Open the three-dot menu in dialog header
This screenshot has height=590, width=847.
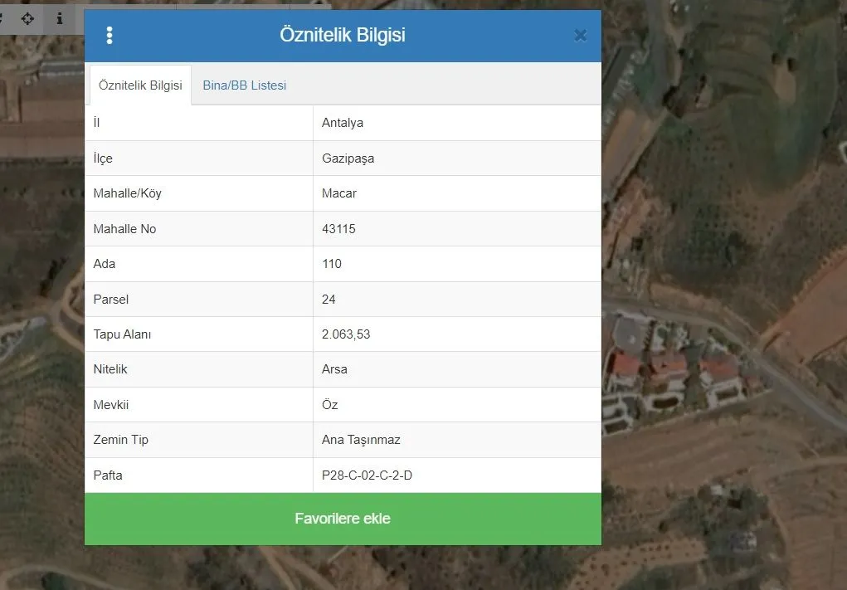[110, 36]
